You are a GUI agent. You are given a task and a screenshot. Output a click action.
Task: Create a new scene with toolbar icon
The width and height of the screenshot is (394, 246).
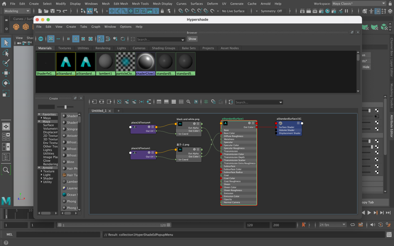tap(40, 11)
